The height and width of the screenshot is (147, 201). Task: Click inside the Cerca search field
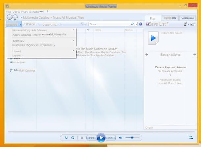[109, 24]
